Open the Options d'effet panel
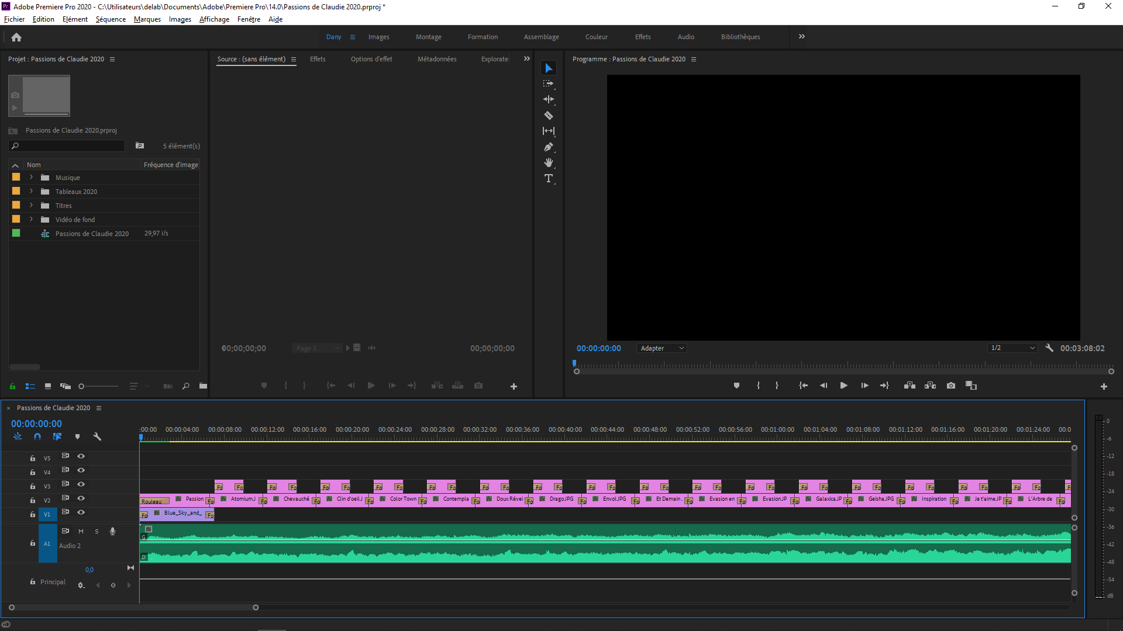This screenshot has width=1123, height=631. click(x=371, y=59)
